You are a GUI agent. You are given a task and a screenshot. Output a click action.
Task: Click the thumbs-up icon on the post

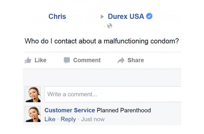[x=28, y=60]
